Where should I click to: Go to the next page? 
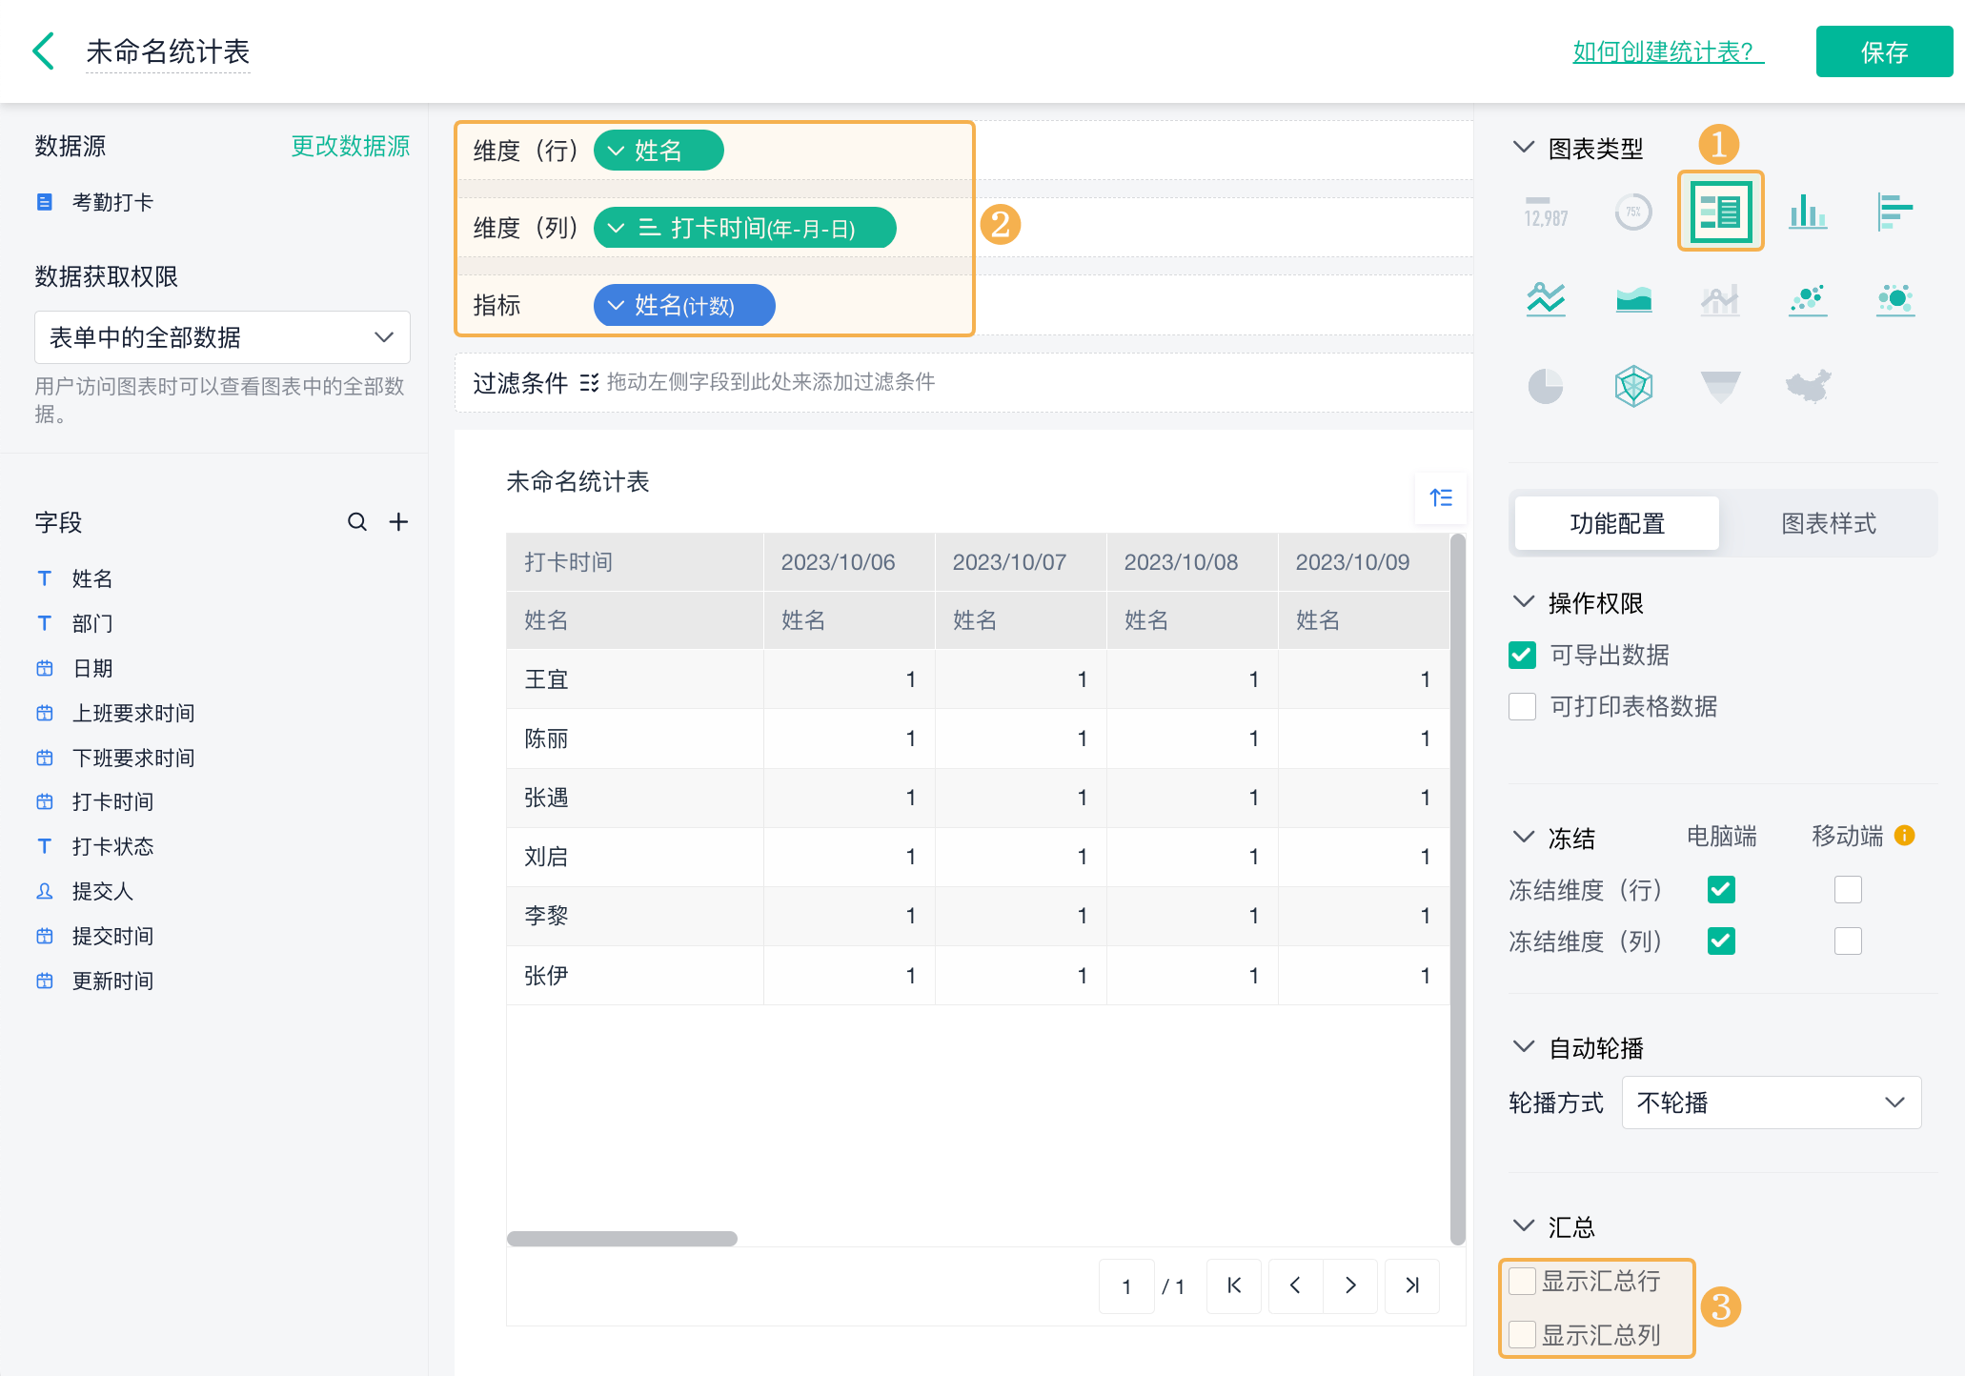(1350, 1285)
